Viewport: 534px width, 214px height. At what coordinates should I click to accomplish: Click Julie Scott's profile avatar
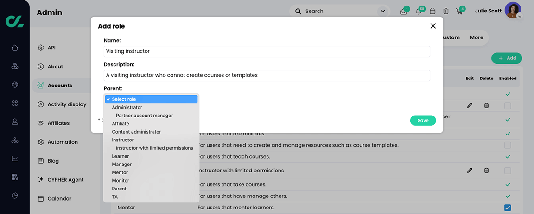click(513, 10)
